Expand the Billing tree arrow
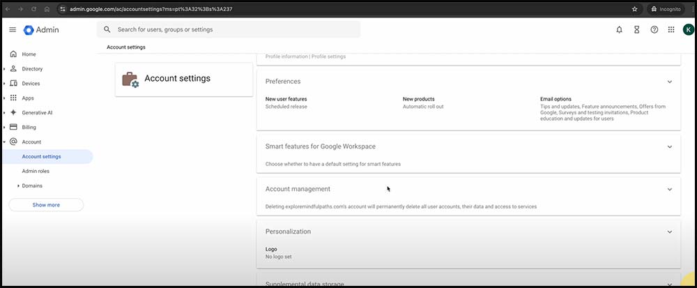 point(4,127)
